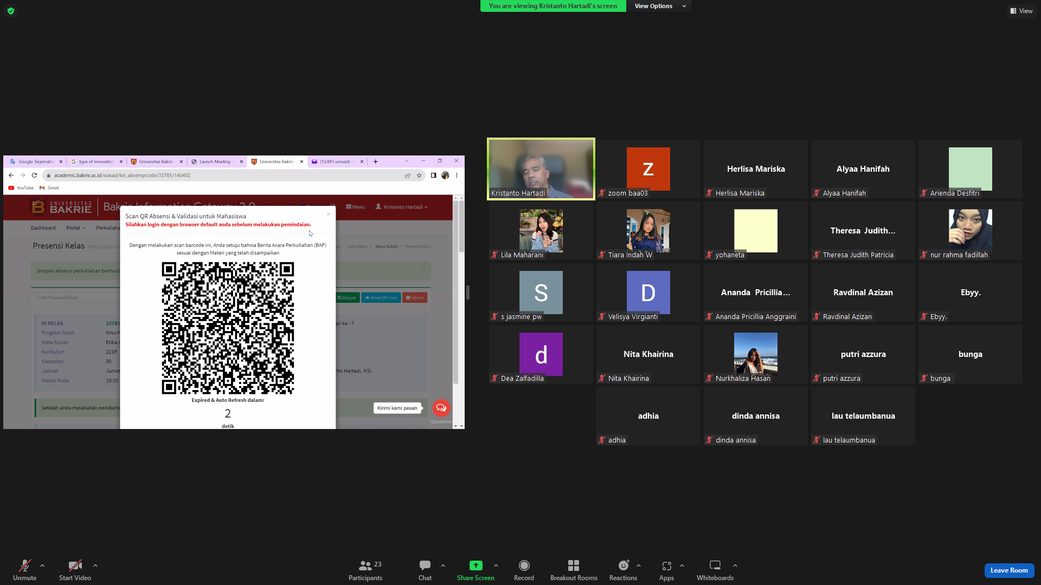This screenshot has height=585, width=1041.
Task: Open a new browser tab
Action: 375,161
